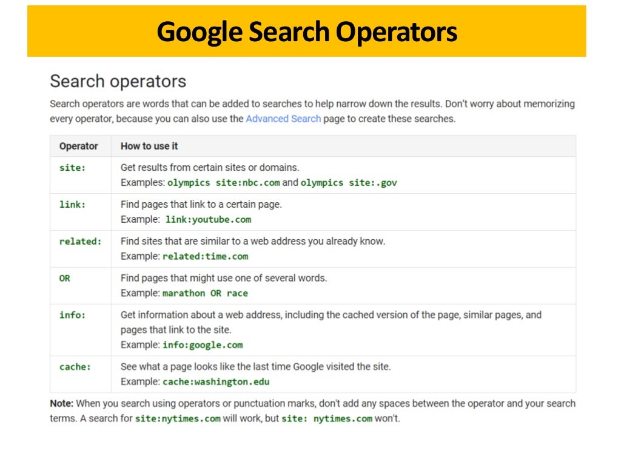
Task: Click the Operator column header
Action: pos(78,146)
